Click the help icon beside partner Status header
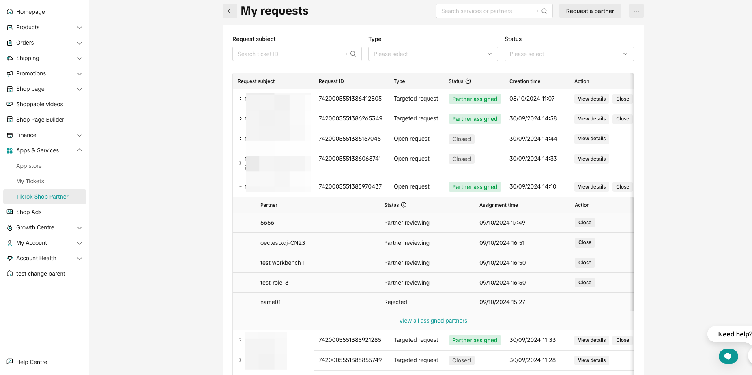 [404, 205]
